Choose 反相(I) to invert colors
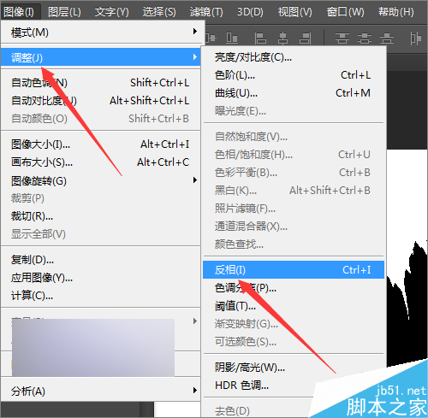The image size is (428, 418). pyautogui.click(x=294, y=269)
